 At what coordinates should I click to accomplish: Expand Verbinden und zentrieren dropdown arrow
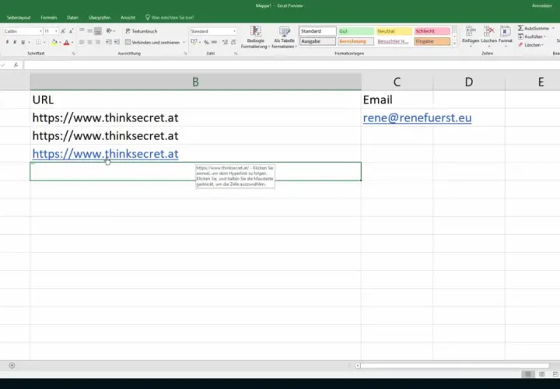point(184,42)
